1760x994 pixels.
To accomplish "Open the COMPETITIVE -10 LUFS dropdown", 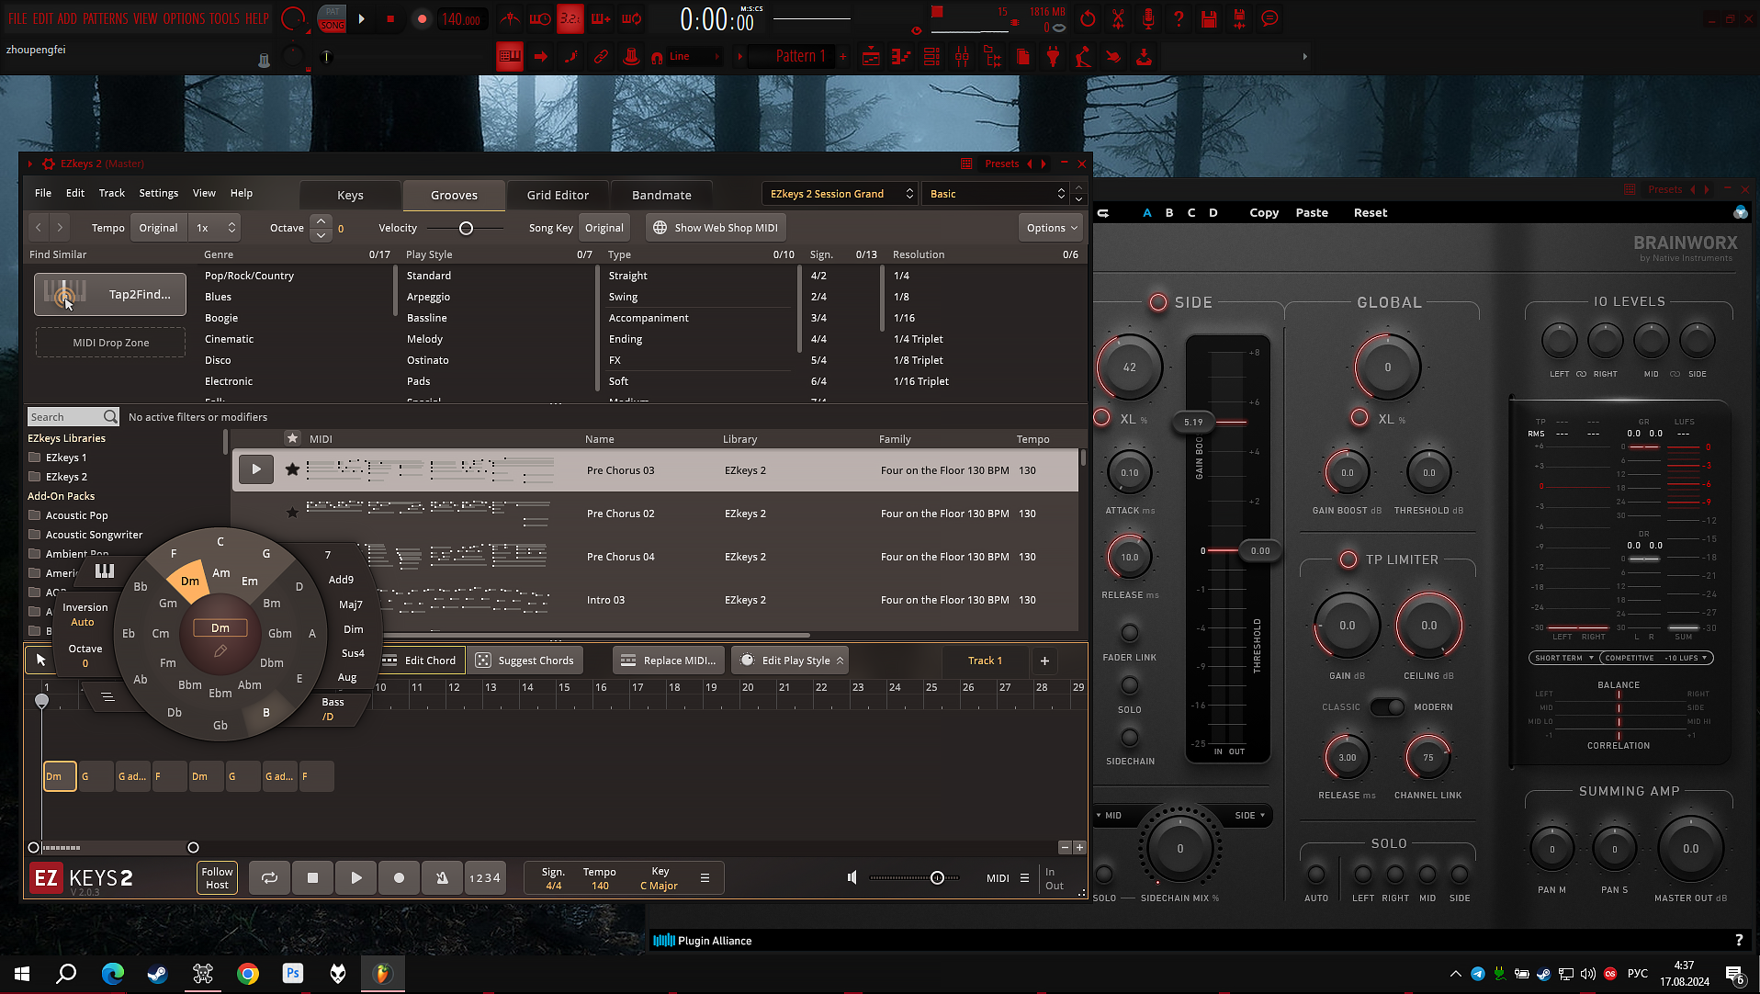I will 1657,658.
